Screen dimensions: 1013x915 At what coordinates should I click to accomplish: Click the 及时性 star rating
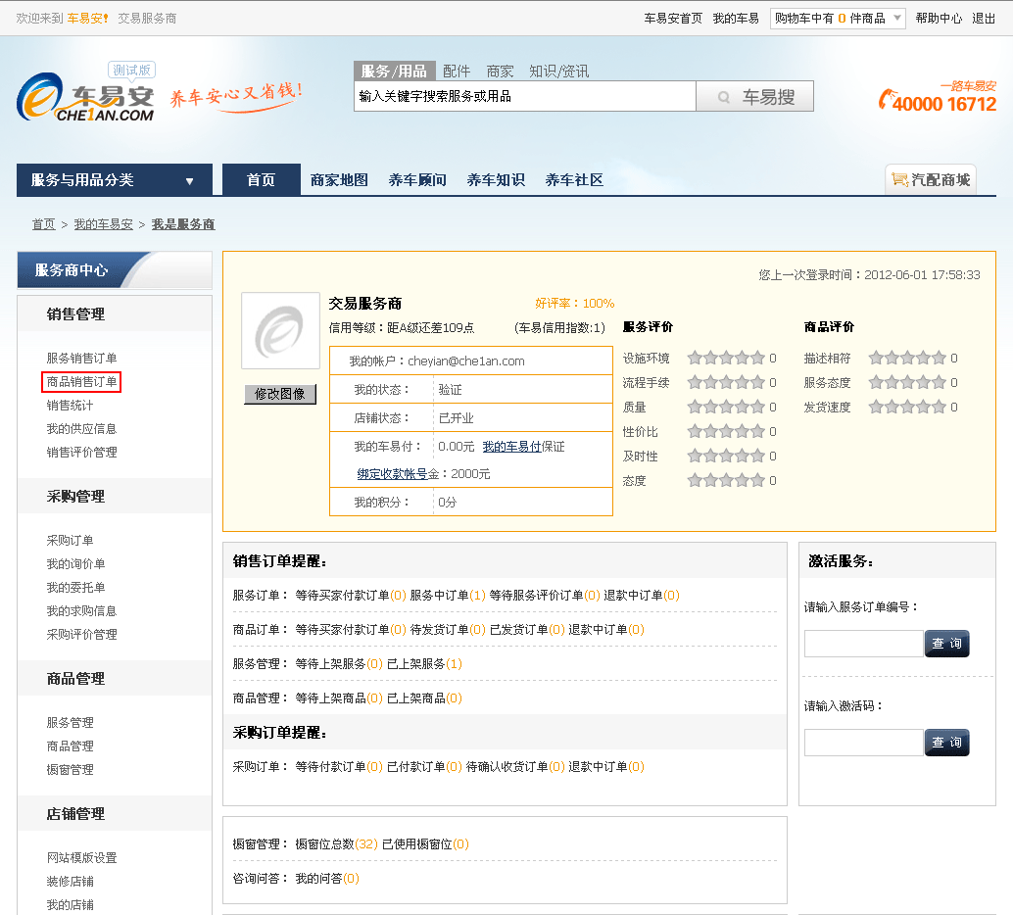point(726,457)
